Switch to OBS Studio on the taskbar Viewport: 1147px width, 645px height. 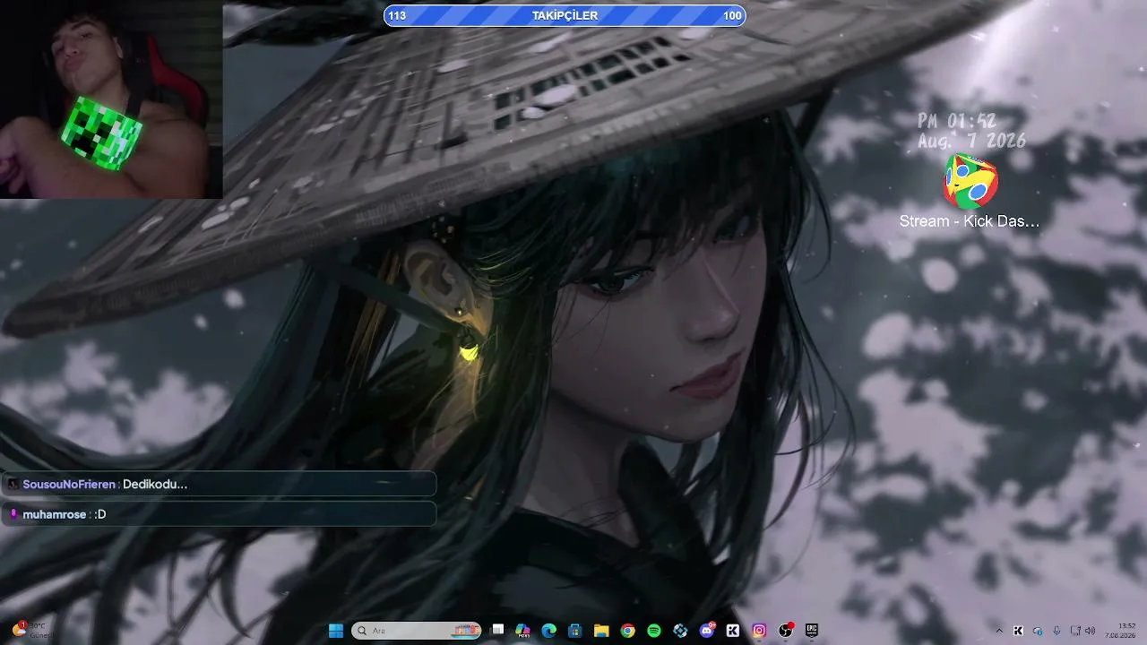coord(786,631)
